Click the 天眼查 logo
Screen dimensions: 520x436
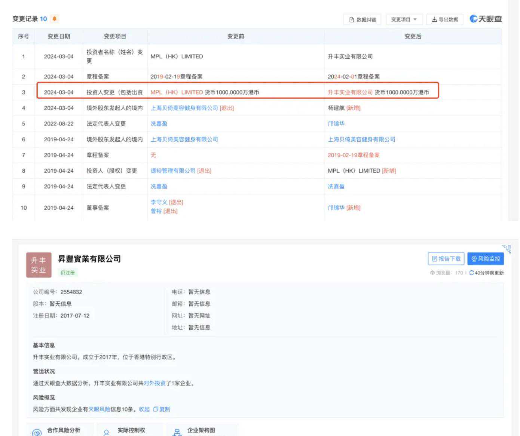coord(486,19)
